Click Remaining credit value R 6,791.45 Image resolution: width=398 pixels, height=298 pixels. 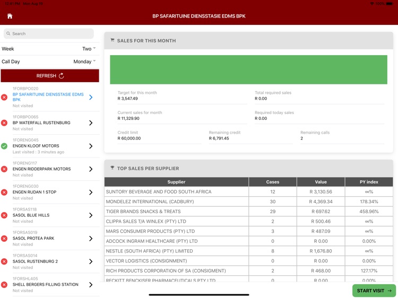coord(219,138)
